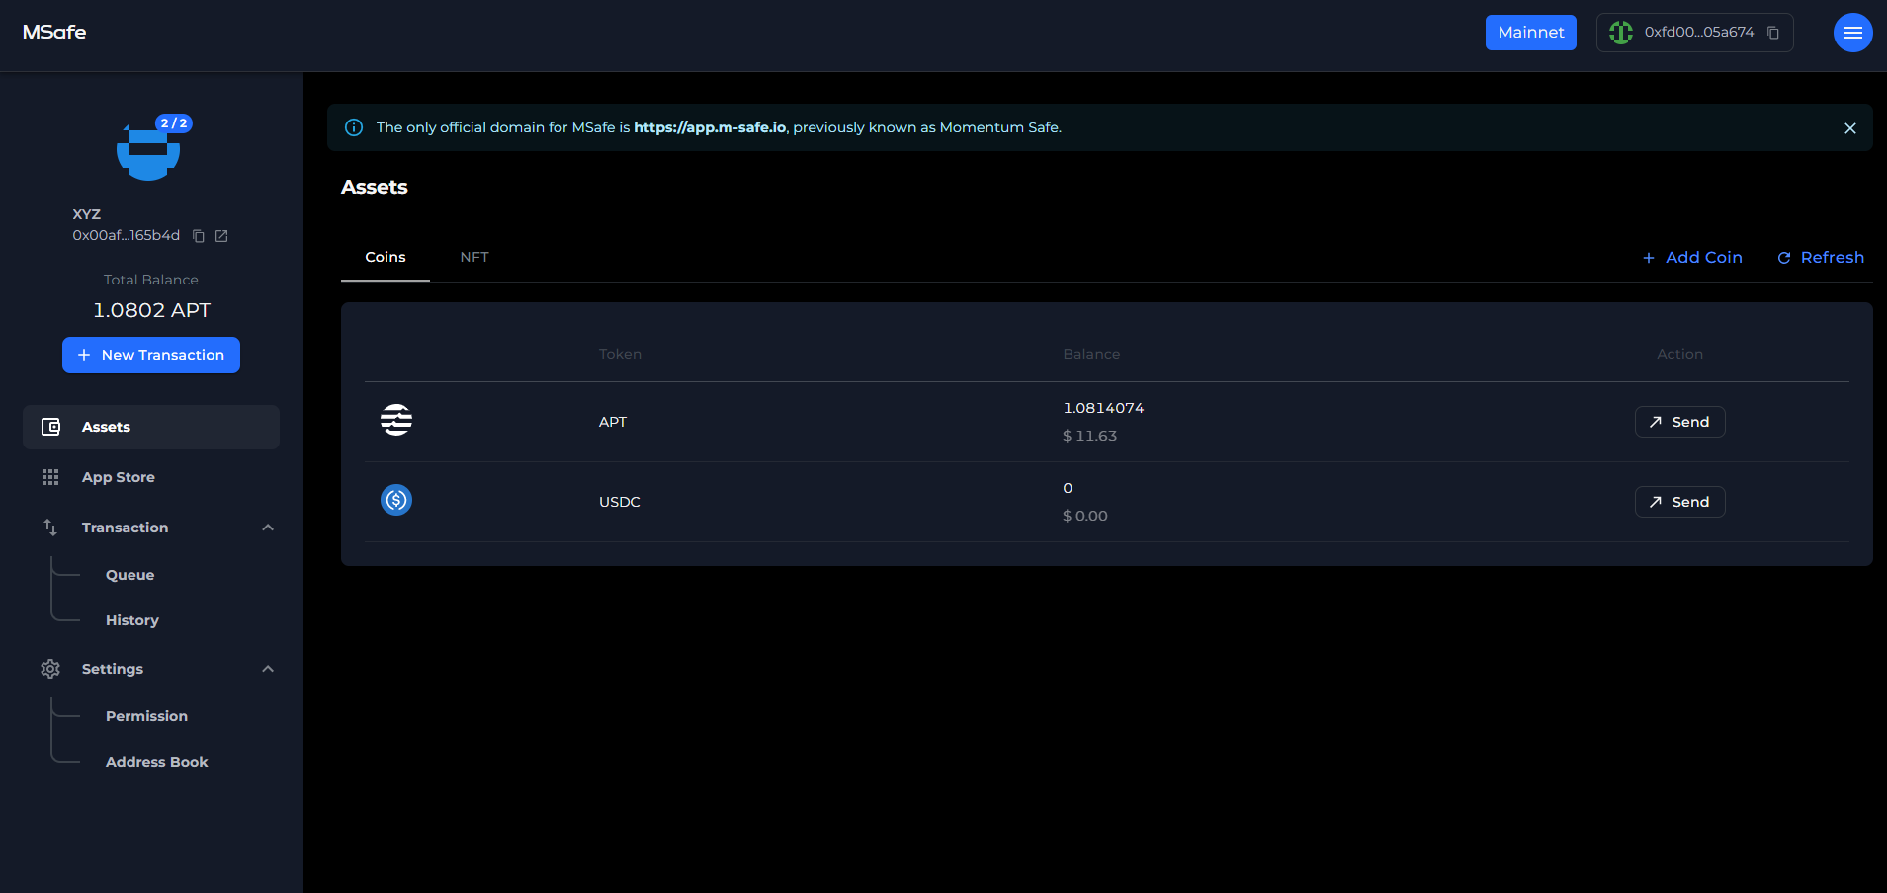Viewport: 1887px width, 893px height.
Task: Send APT tokens
Action: pyautogui.click(x=1679, y=422)
